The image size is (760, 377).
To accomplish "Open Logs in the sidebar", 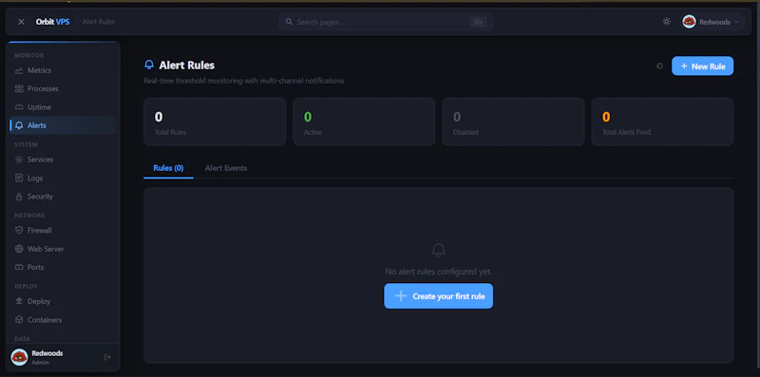I will pyautogui.click(x=63, y=178).
